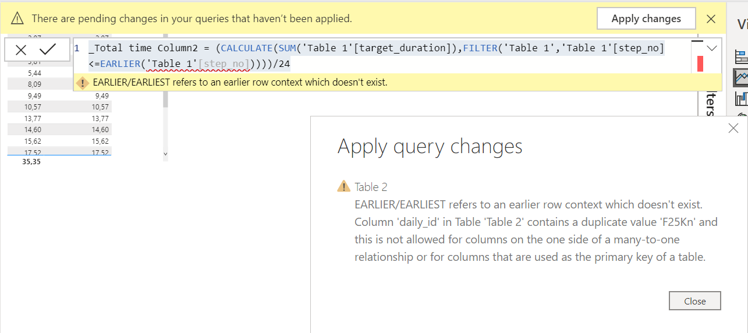Click the red error marker in formula minimap
Image resolution: width=748 pixels, height=333 pixels.
click(700, 63)
